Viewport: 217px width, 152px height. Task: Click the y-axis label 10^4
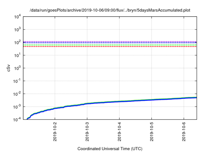[x=17, y=17]
